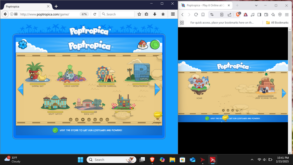Select the sixth map page dot in Firefox

(x=101, y=120)
